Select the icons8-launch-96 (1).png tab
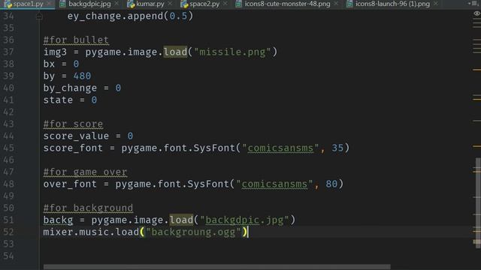 coord(392,4)
